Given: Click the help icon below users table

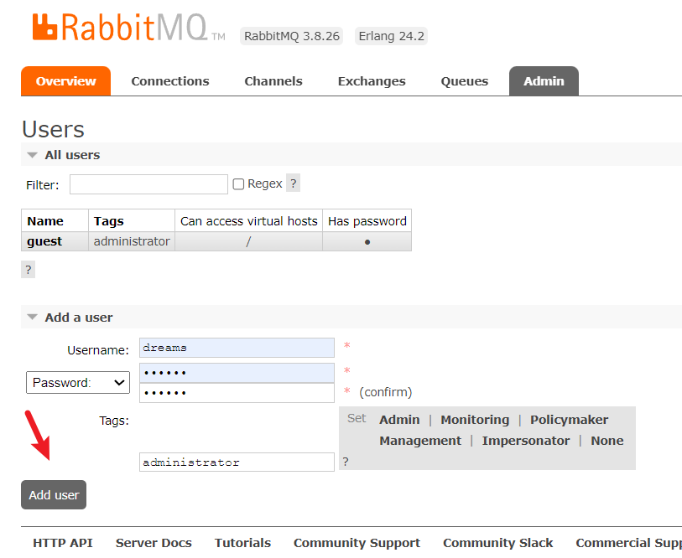Looking at the screenshot, I should (x=28, y=269).
